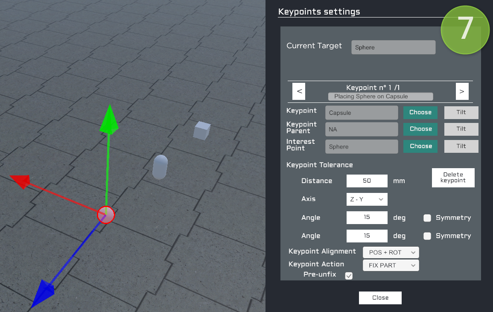Open Keypoint Alignment POS + ROT dropdown
Viewport: 493px width, 312px height.
[x=391, y=253]
